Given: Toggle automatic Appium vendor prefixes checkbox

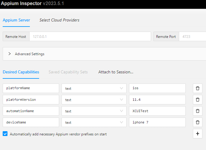Looking at the screenshot, I should 5,134.
